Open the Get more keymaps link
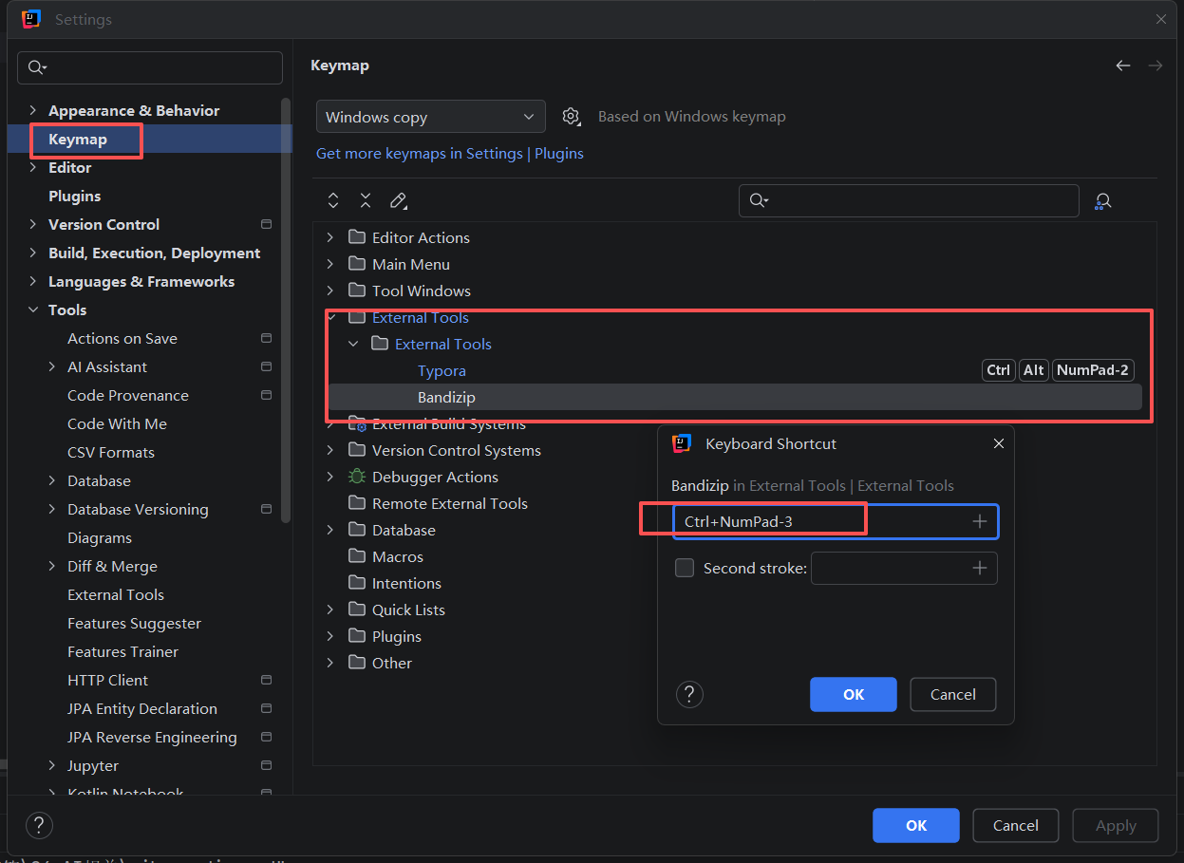 449,154
